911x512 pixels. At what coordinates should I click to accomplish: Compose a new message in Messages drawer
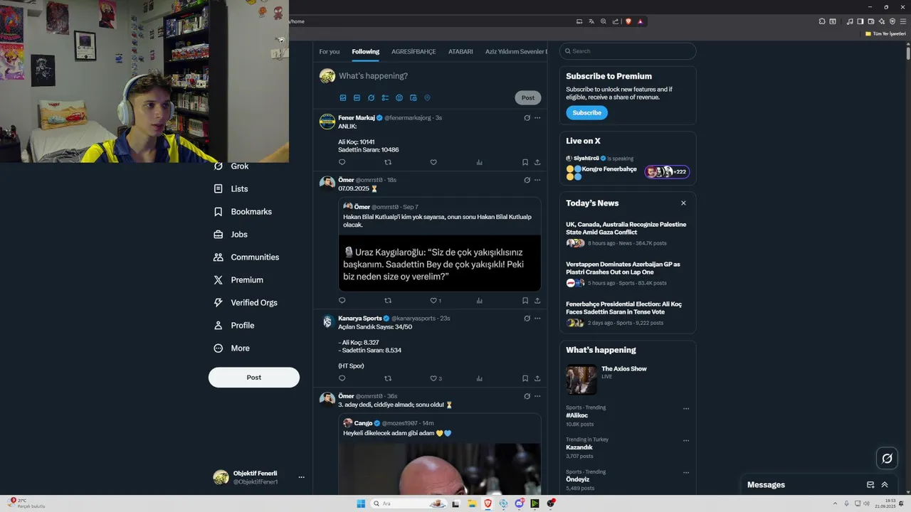click(x=870, y=485)
